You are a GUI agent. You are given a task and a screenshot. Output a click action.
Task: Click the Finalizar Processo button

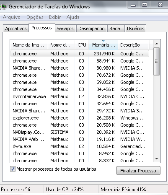(138, 171)
